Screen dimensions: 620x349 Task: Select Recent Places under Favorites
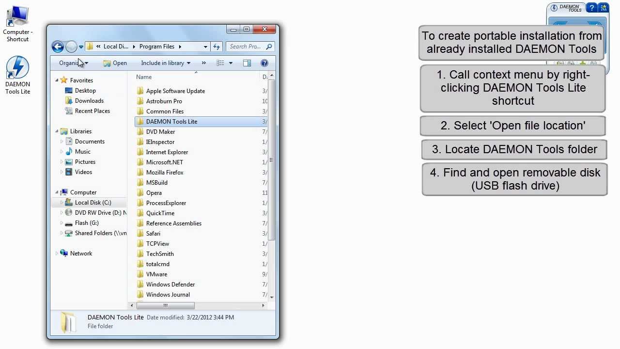(93, 111)
